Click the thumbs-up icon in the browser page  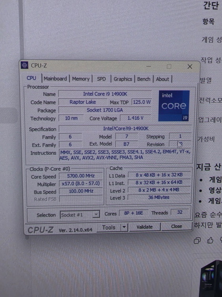[210, 240]
